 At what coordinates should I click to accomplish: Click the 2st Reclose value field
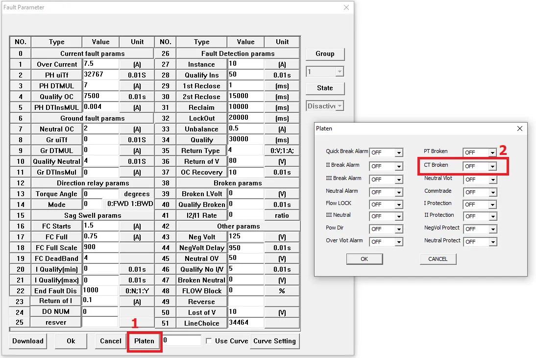pyautogui.click(x=246, y=97)
